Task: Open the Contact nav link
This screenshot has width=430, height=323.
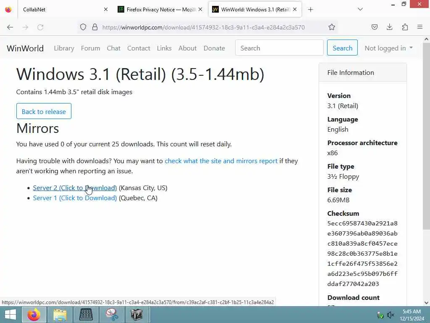Action: pyautogui.click(x=139, y=48)
